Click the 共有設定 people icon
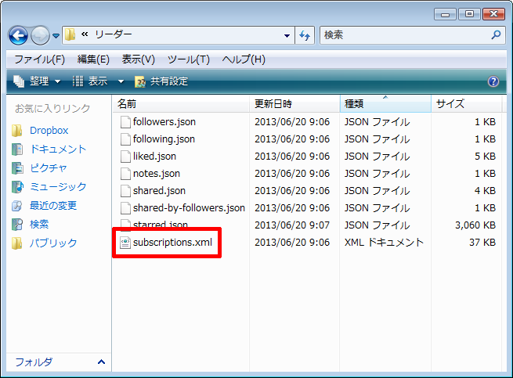The image size is (513, 378). coord(140,81)
